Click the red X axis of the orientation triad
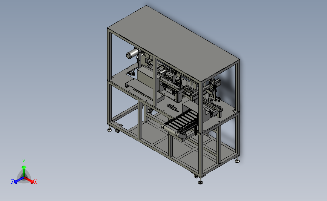This screenshot has height=201, width=327. pyautogui.click(x=30, y=181)
